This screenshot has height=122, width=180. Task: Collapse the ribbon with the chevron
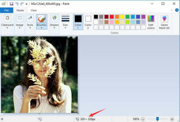coord(172,10)
